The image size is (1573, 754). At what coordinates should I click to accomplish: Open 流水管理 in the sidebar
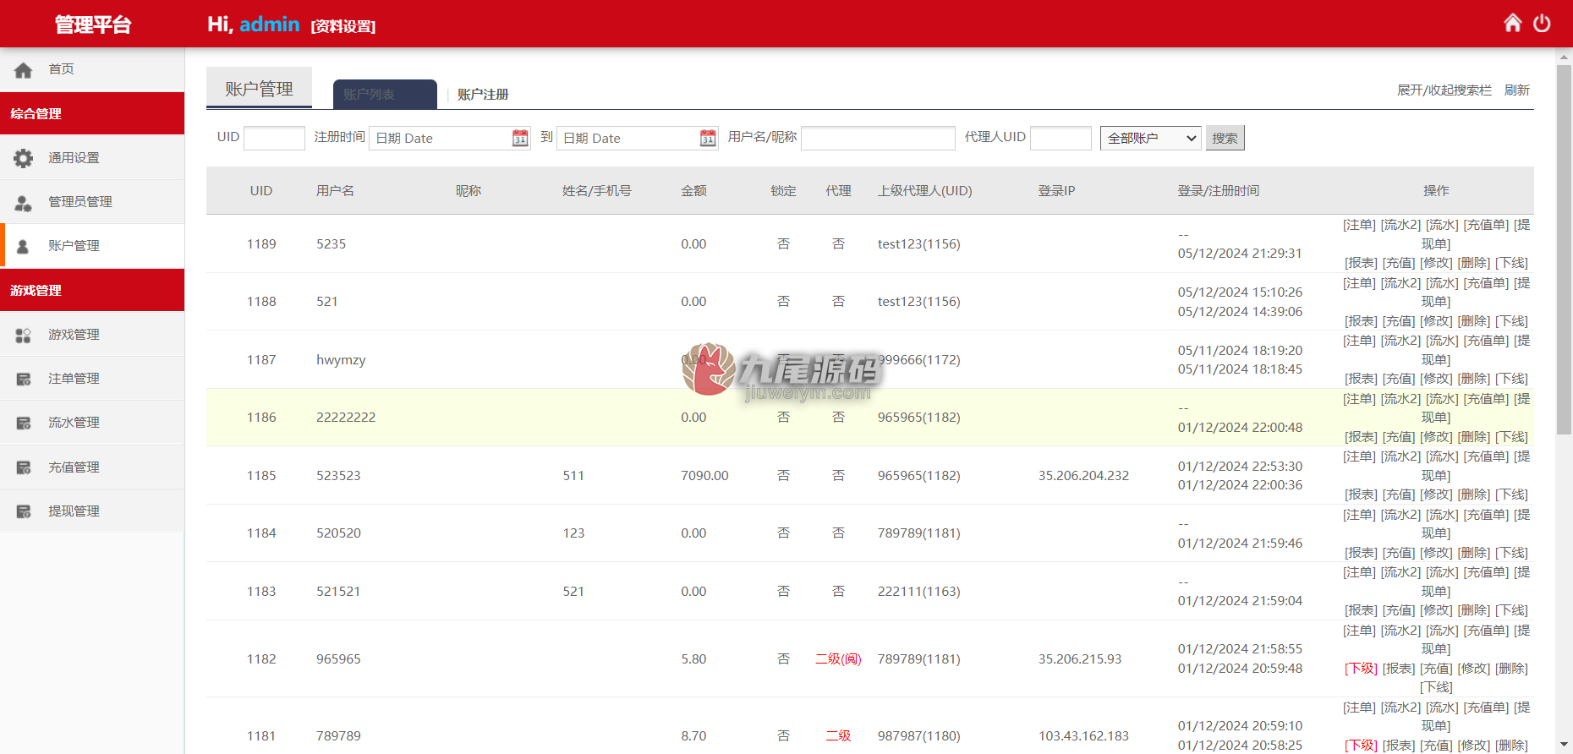[92, 423]
